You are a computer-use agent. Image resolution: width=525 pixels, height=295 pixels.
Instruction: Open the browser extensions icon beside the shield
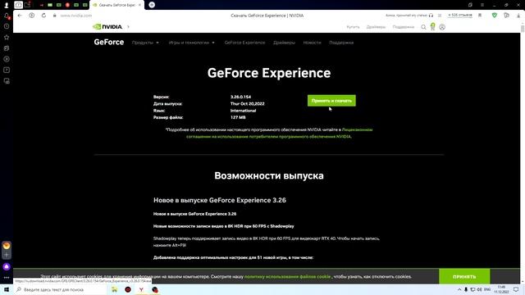tap(506, 16)
